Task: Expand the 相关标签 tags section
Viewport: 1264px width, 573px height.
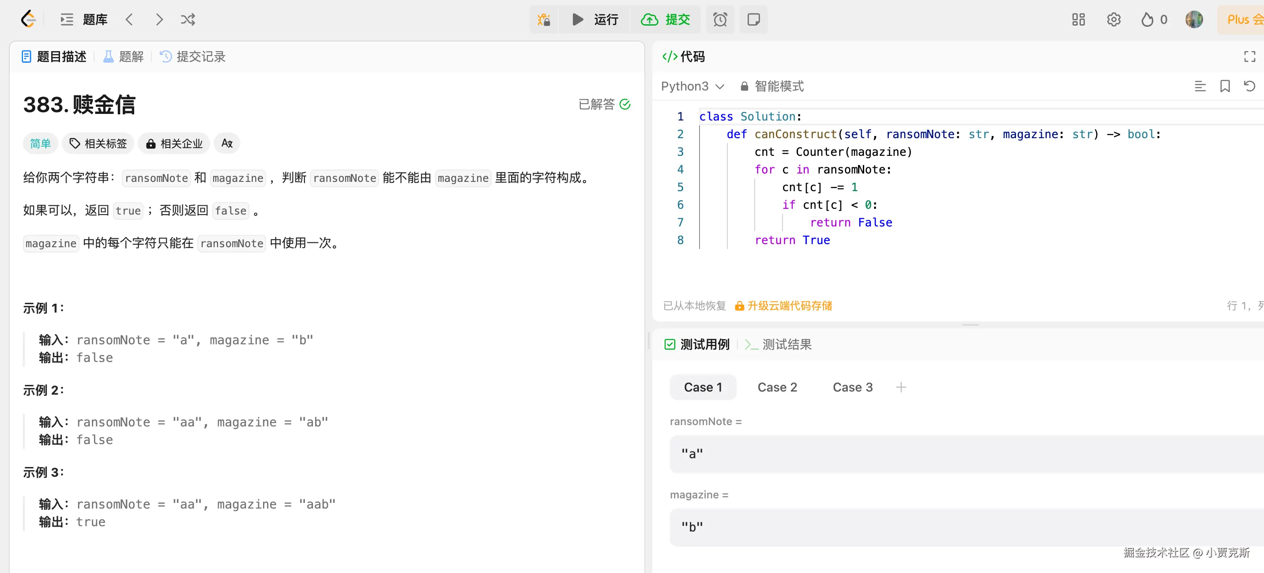Action: tap(98, 143)
